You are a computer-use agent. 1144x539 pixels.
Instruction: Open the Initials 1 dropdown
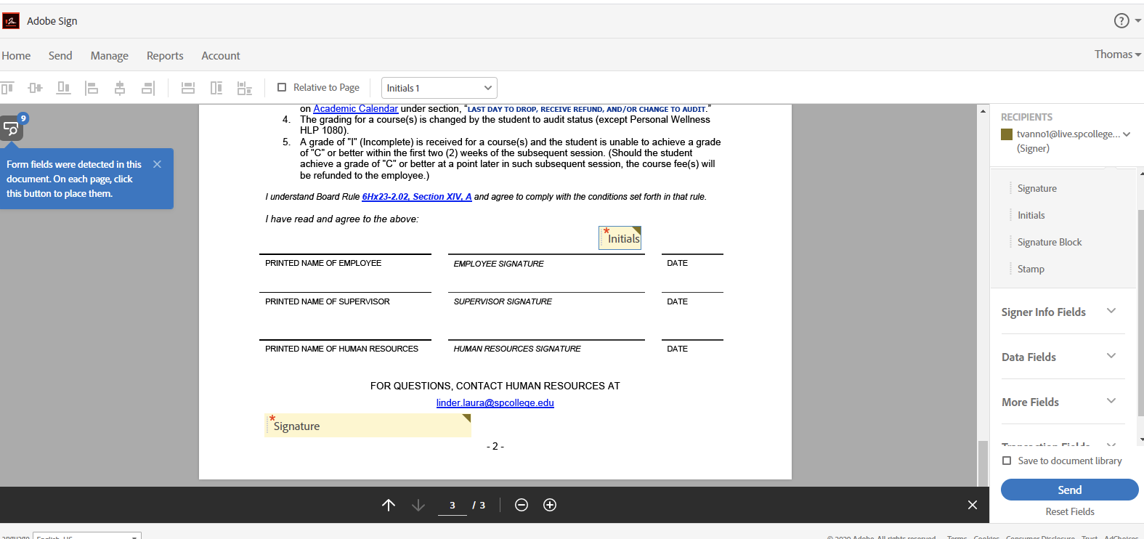point(439,88)
